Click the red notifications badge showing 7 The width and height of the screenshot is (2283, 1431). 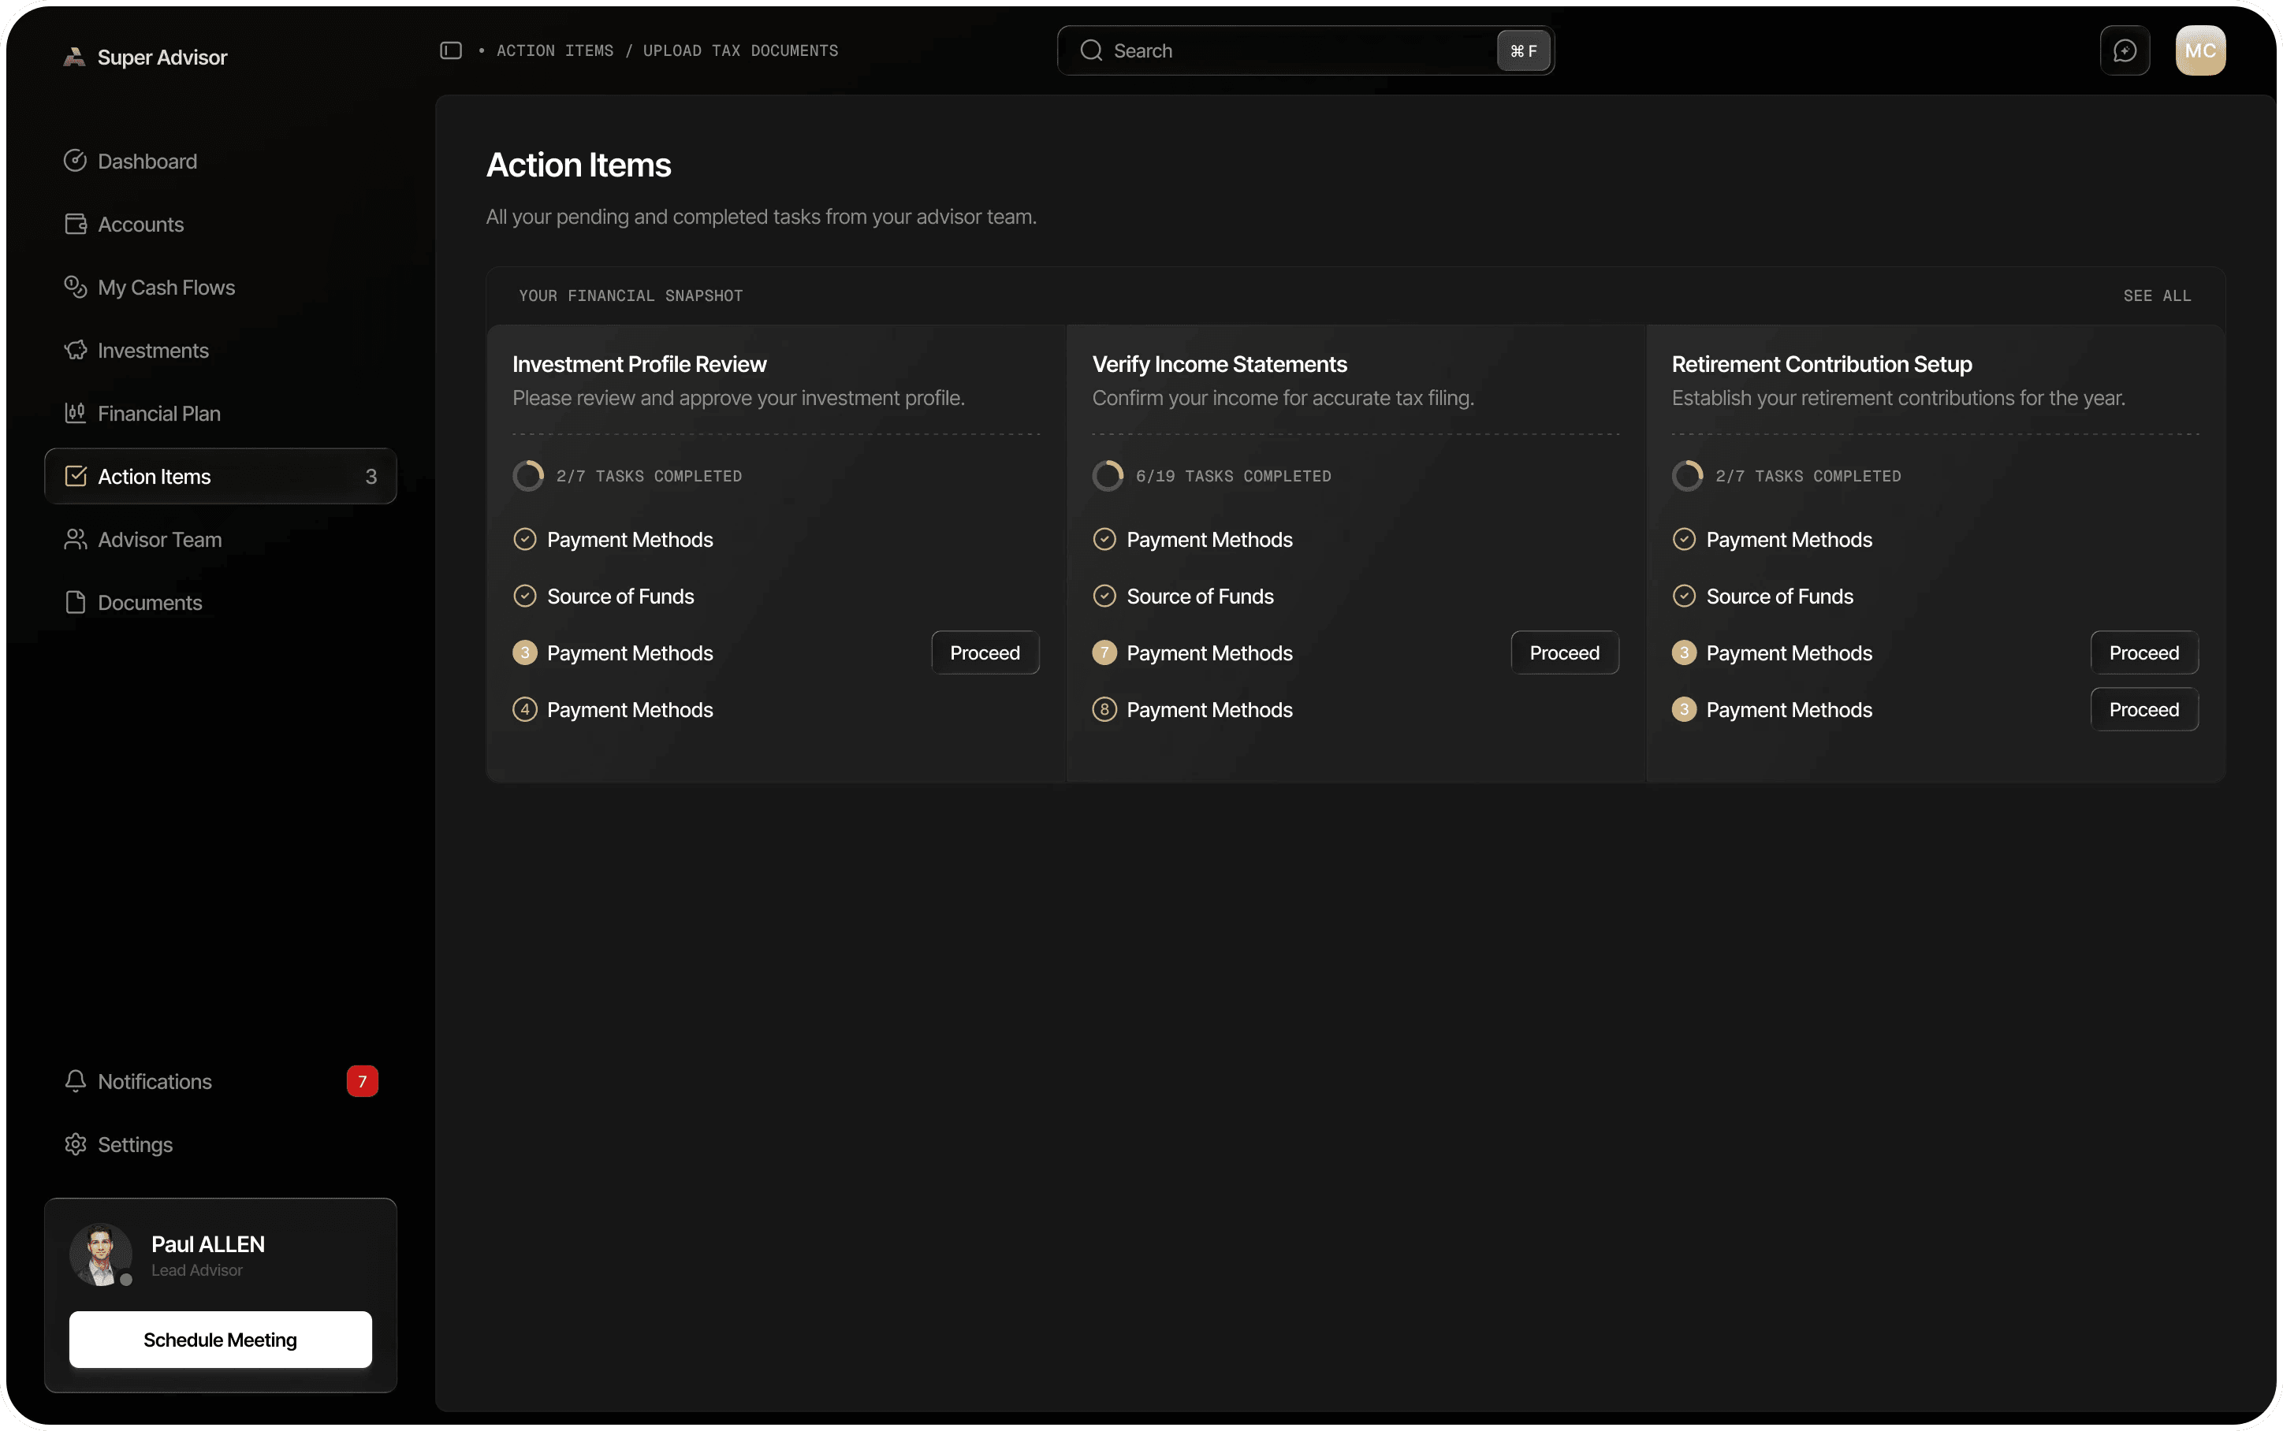tap(362, 1081)
